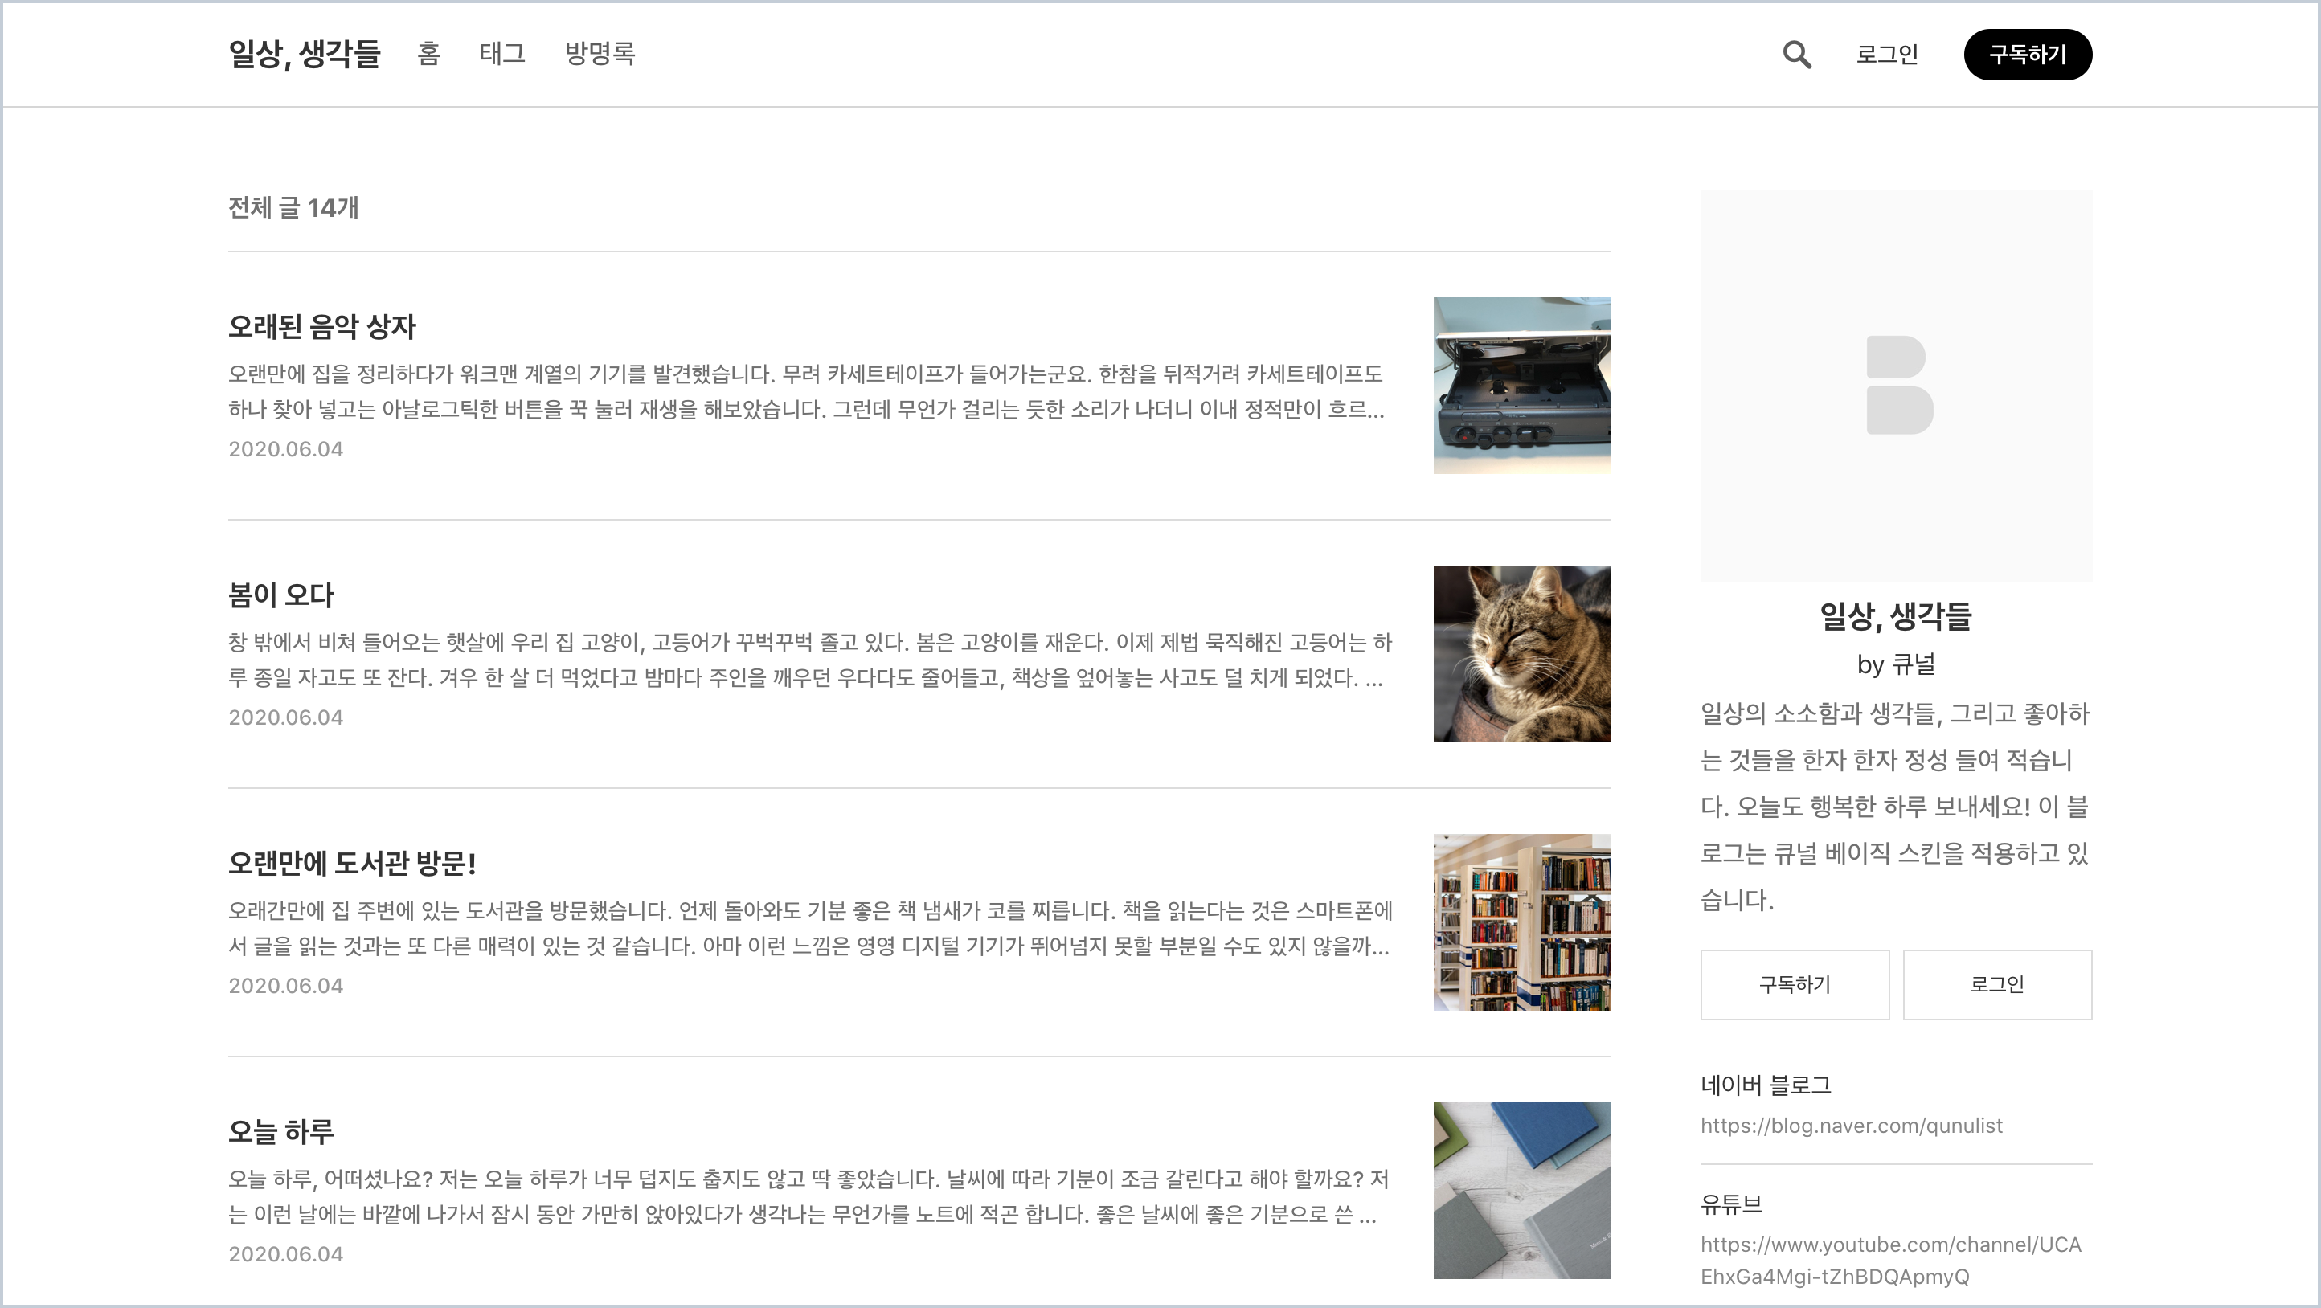Click the sidebar 로그인 button

(x=1996, y=983)
